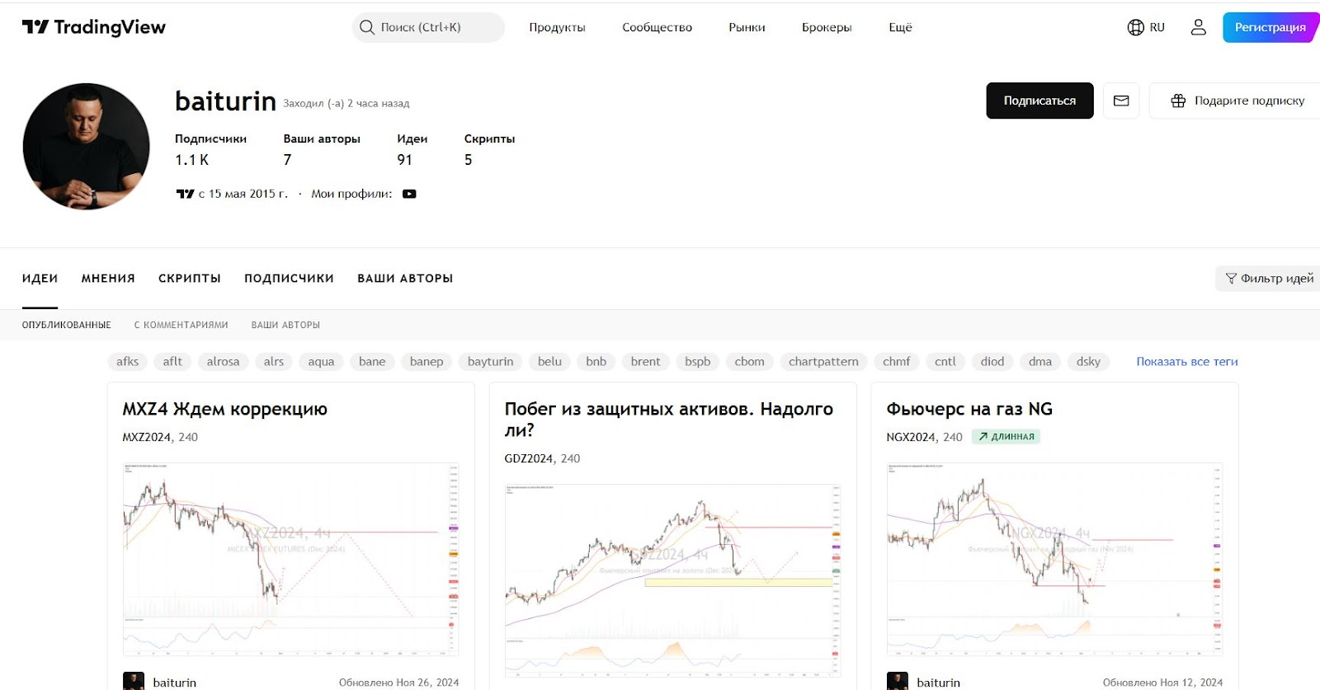Open the Брокеры menu
Screen dimensions: 1320x690
[827, 27]
